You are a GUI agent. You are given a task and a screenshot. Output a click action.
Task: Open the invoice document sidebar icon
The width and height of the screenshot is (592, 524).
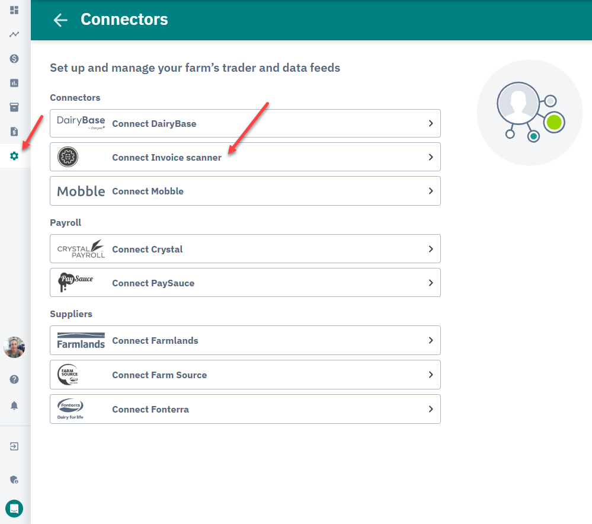(x=14, y=132)
